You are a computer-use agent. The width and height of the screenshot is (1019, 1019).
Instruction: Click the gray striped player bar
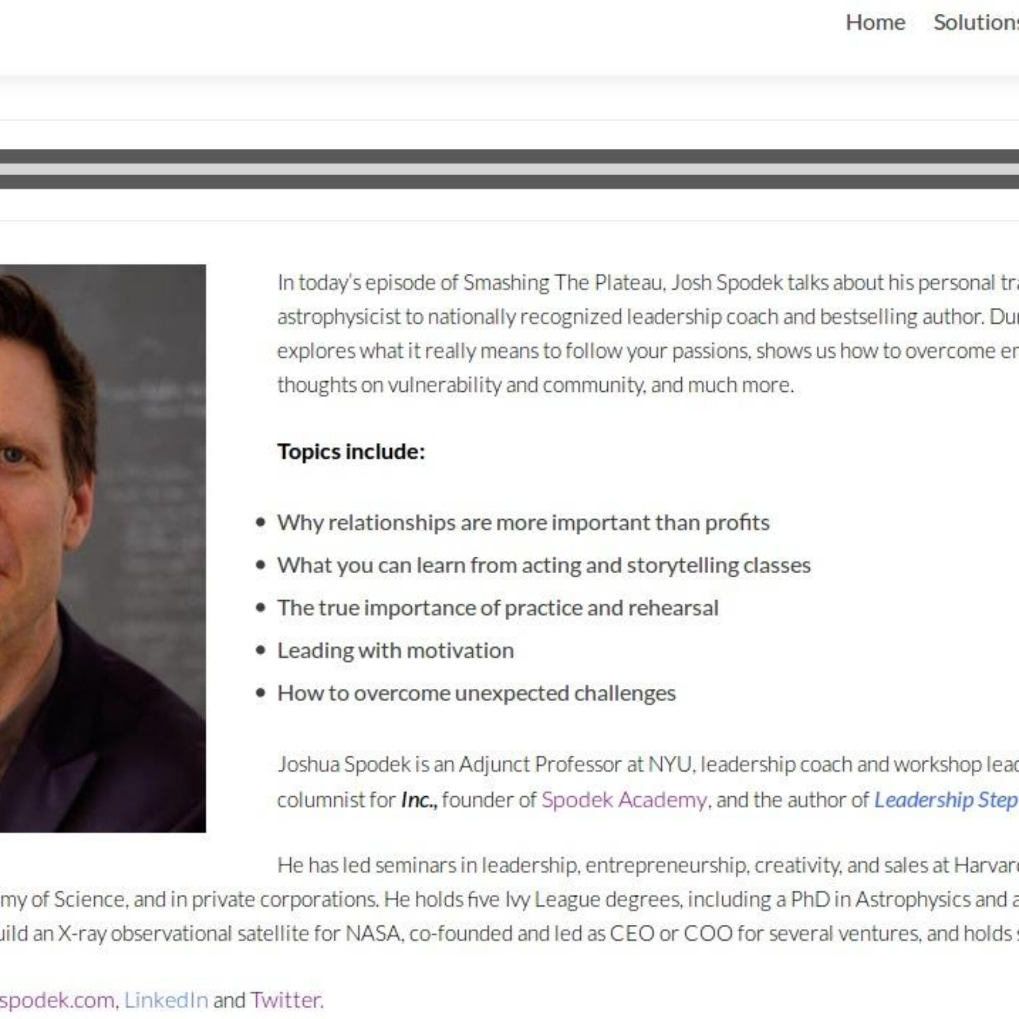coord(509,169)
